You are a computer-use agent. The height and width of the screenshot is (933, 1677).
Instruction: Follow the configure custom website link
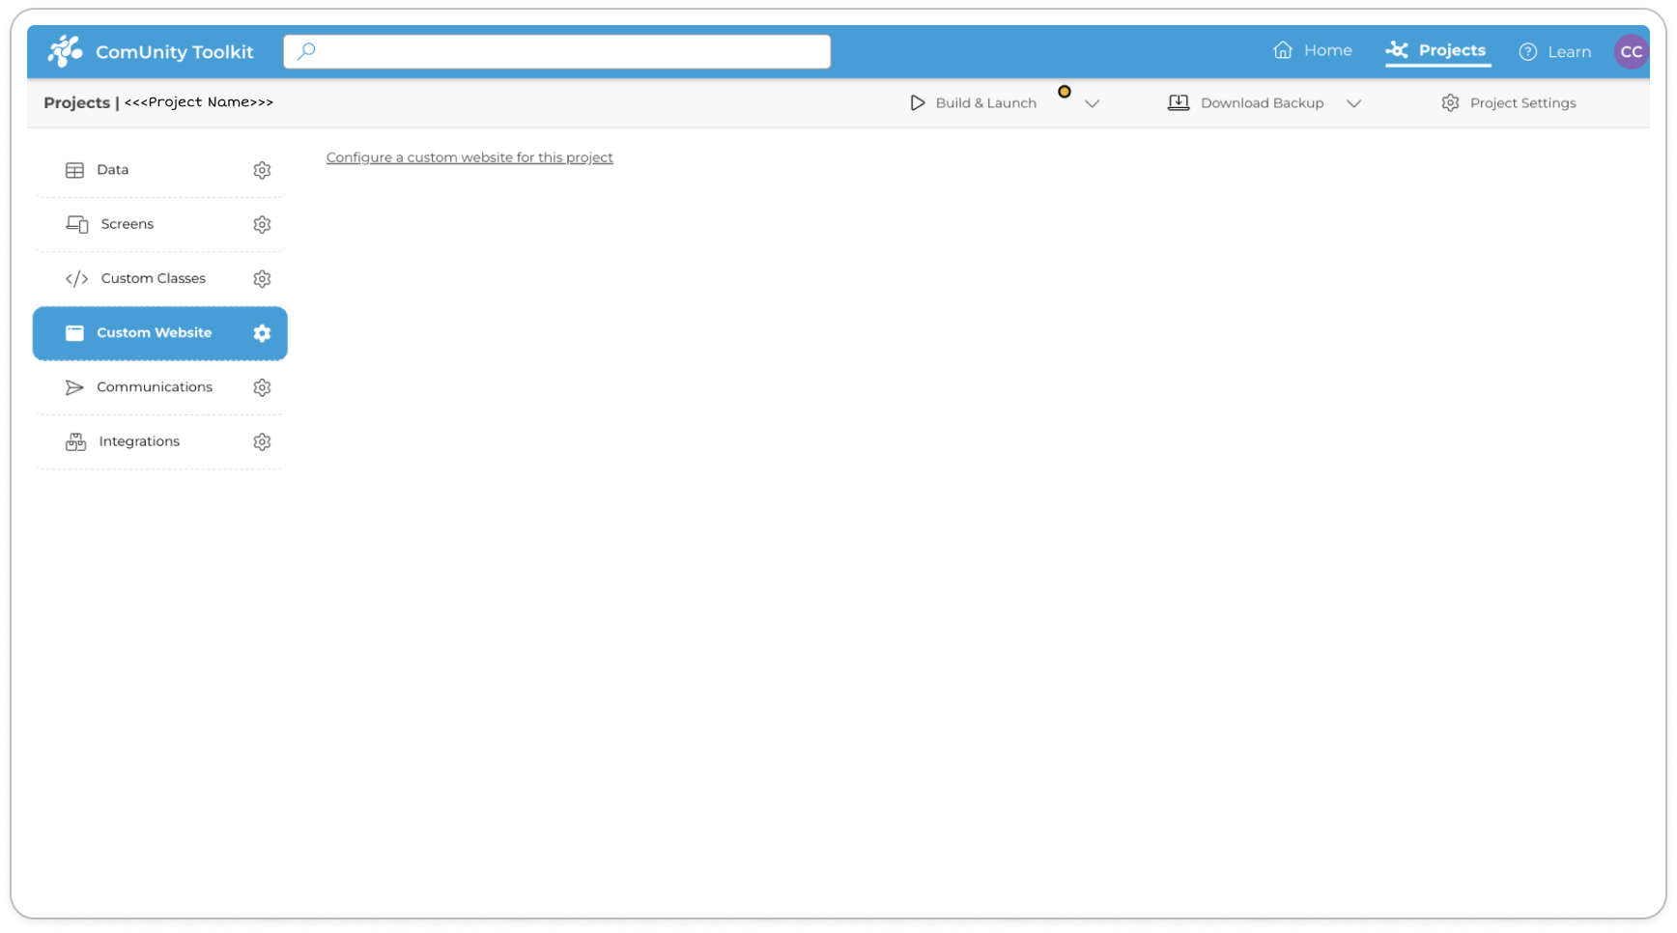click(469, 157)
